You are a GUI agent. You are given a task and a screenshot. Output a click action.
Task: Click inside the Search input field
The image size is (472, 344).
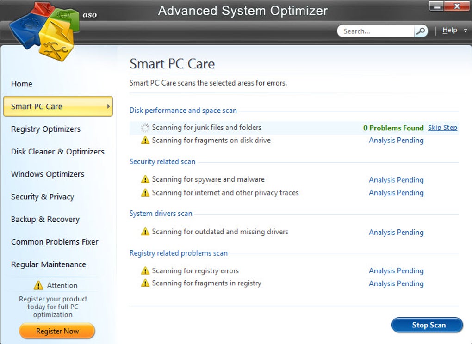click(x=376, y=31)
